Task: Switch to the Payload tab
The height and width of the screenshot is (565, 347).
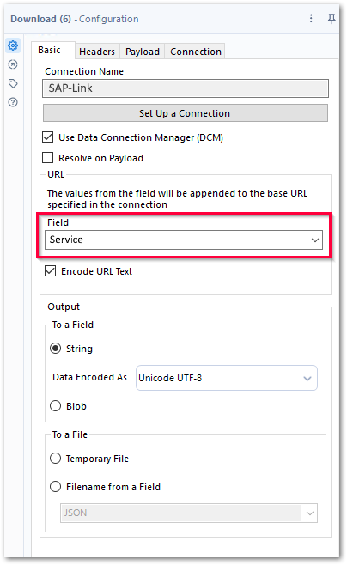Action: (x=143, y=52)
